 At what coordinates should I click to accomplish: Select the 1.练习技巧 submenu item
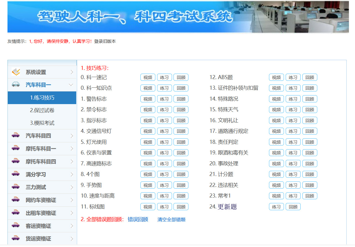42,98
